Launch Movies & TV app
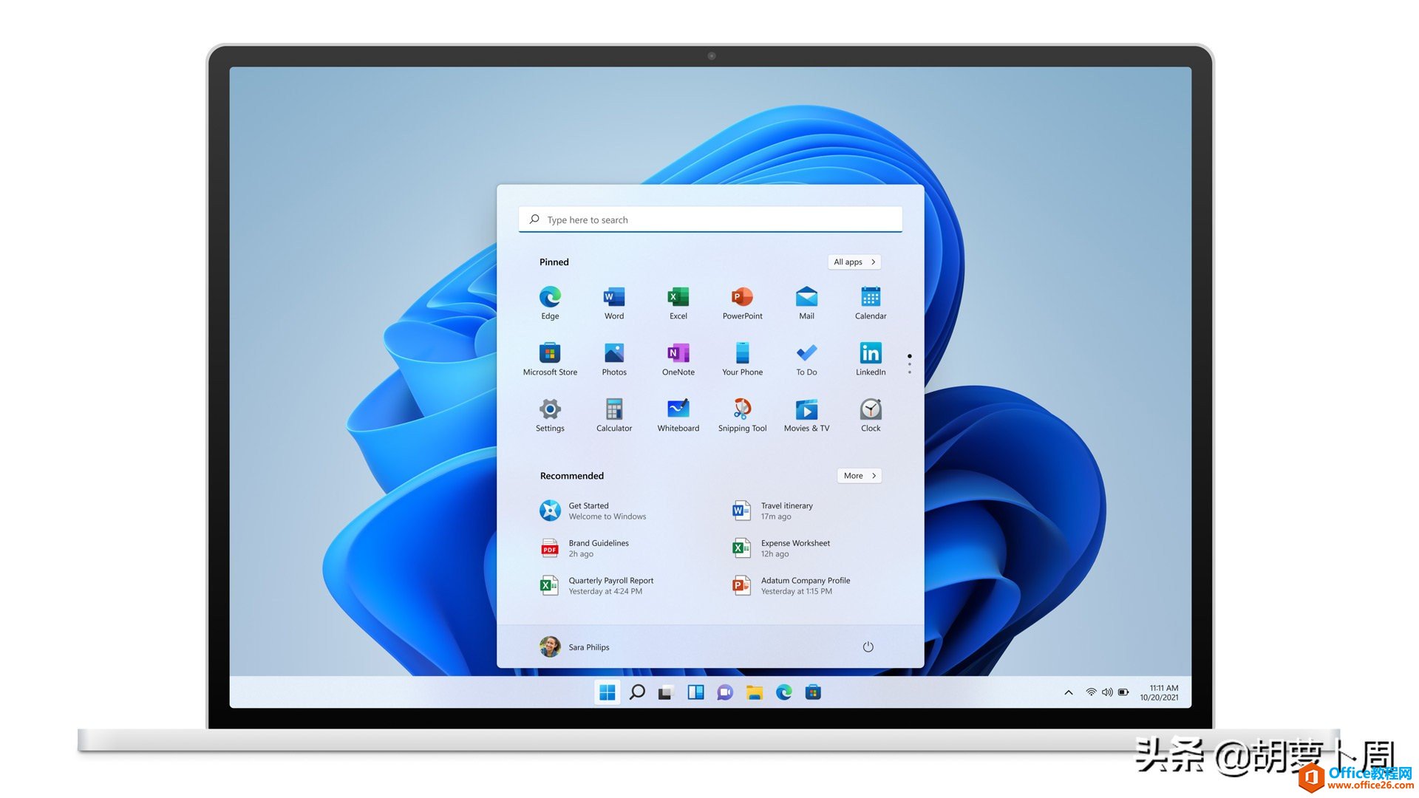This screenshot has width=1419, height=798. pyautogui.click(x=807, y=409)
